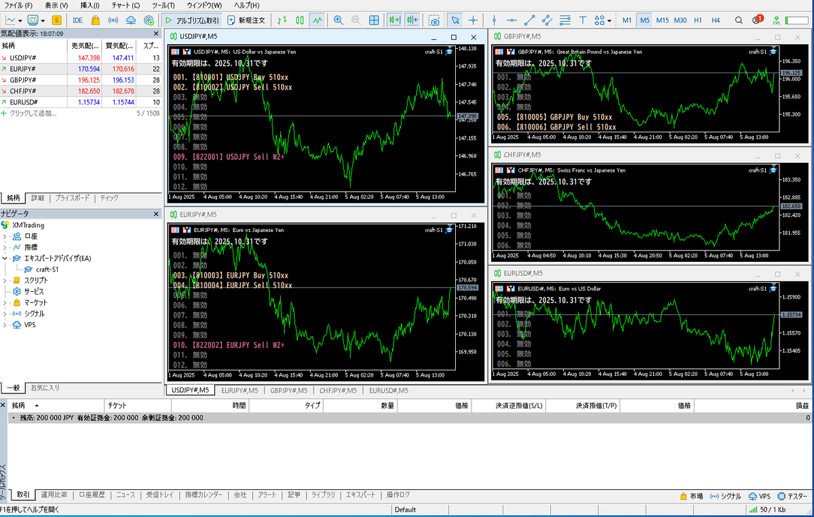Open the チャート (C) menu
814x517 pixels.
[125, 5]
